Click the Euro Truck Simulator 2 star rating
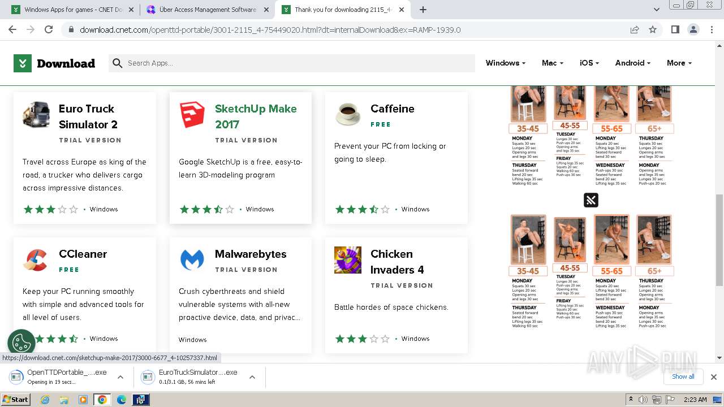 (x=50, y=209)
